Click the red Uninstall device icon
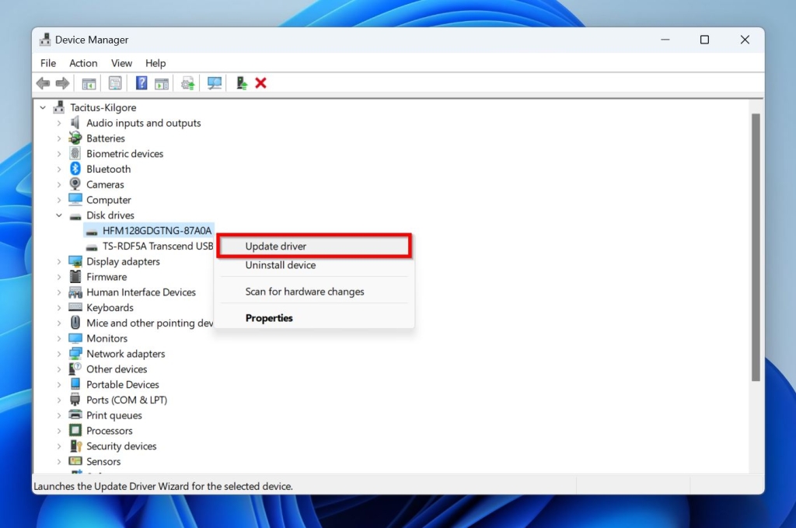Image resolution: width=796 pixels, height=528 pixels. [260, 83]
